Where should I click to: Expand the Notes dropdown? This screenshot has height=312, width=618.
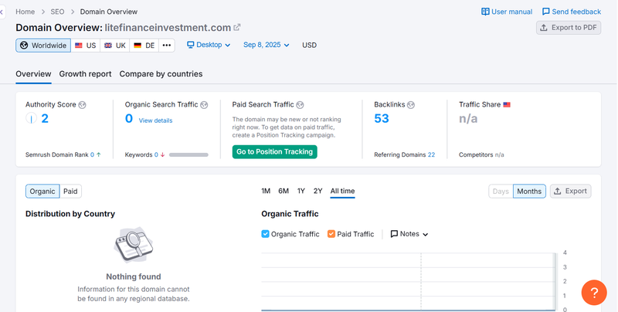(x=409, y=234)
